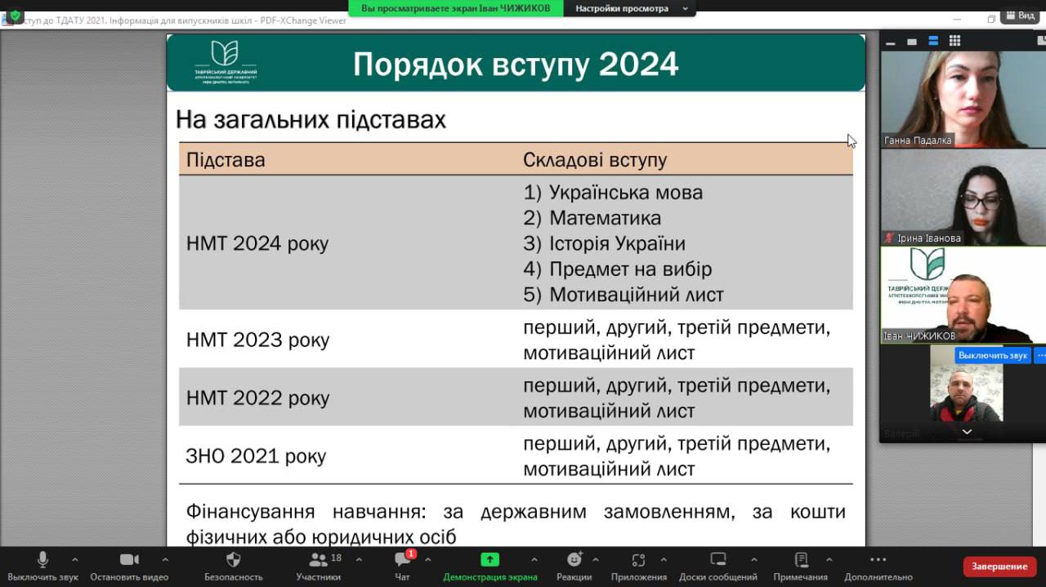This screenshot has height=587, width=1046.
Task: Show more participants with thumbnail down chevron
Action: pyautogui.click(x=967, y=432)
